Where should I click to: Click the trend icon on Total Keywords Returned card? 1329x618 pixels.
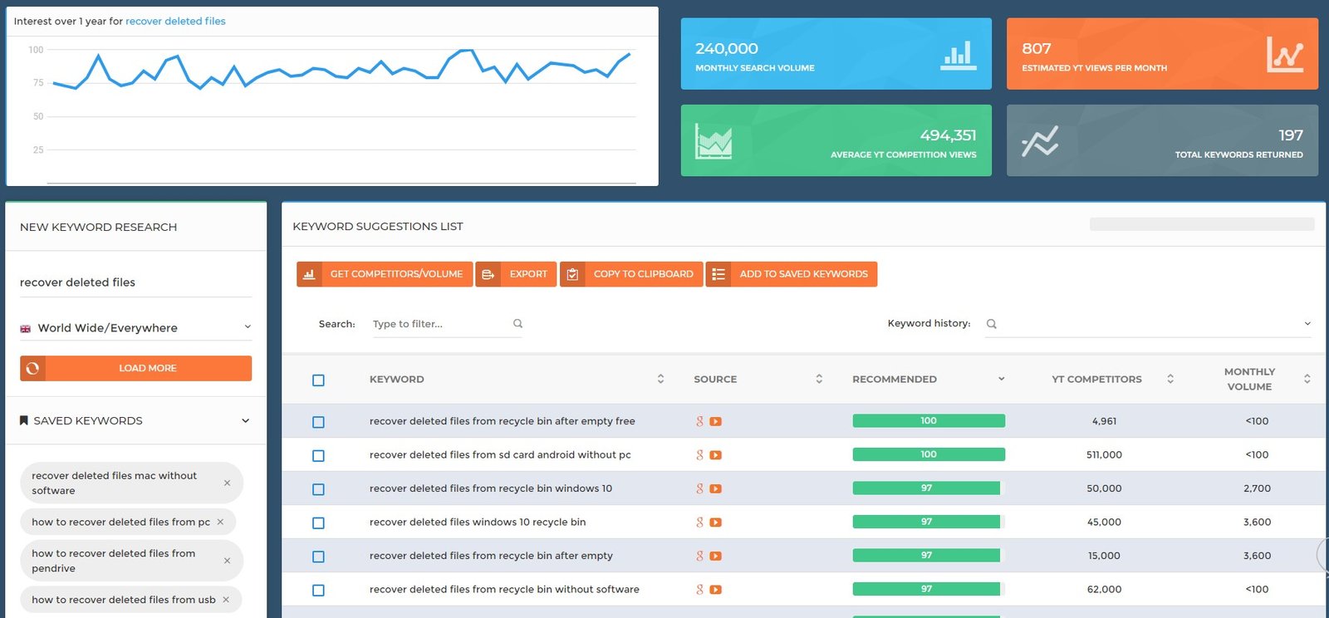pyautogui.click(x=1039, y=141)
